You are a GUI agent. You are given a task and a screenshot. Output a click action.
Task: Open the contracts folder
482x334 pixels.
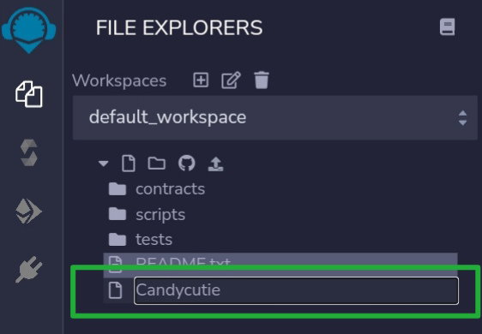click(x=170, y=188)
